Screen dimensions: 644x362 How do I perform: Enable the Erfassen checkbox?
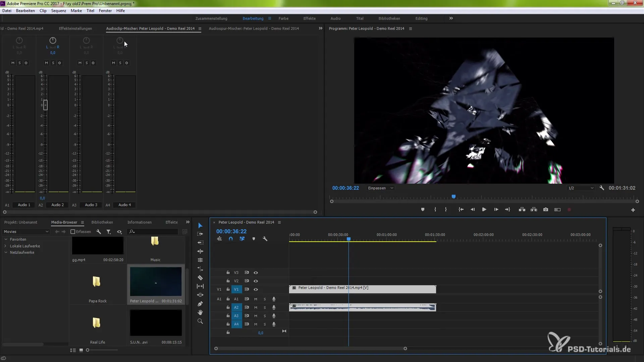[x=73, y=232]
